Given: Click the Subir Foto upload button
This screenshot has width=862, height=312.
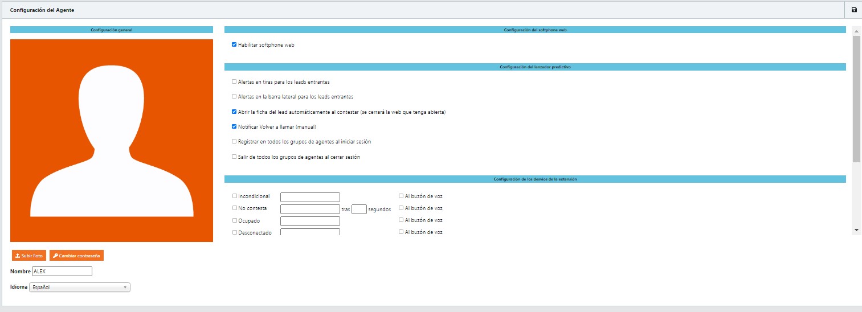Looking at the screenshot, I should 28,256.
